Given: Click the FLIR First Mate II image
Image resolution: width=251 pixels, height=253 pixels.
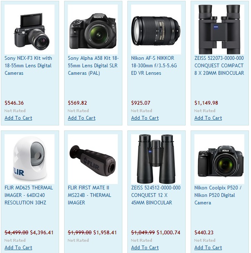Looking at the screenshot, I should [x=93, y=159].
